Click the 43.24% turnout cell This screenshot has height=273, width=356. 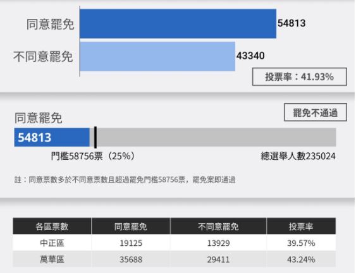click(301, 259)
